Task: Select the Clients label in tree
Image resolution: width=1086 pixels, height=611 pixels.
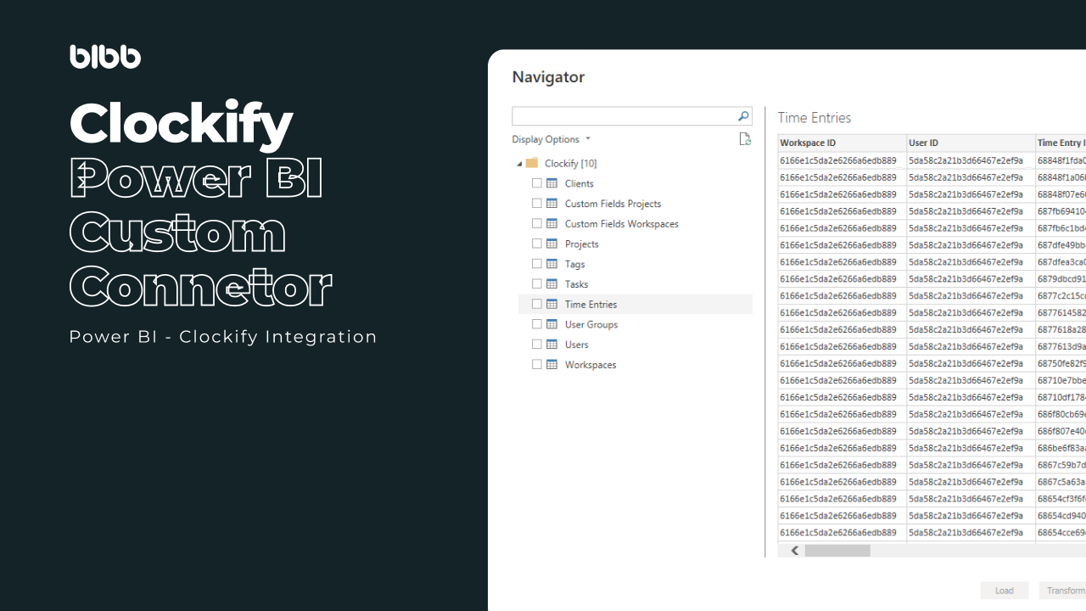Action: (579, 183)
